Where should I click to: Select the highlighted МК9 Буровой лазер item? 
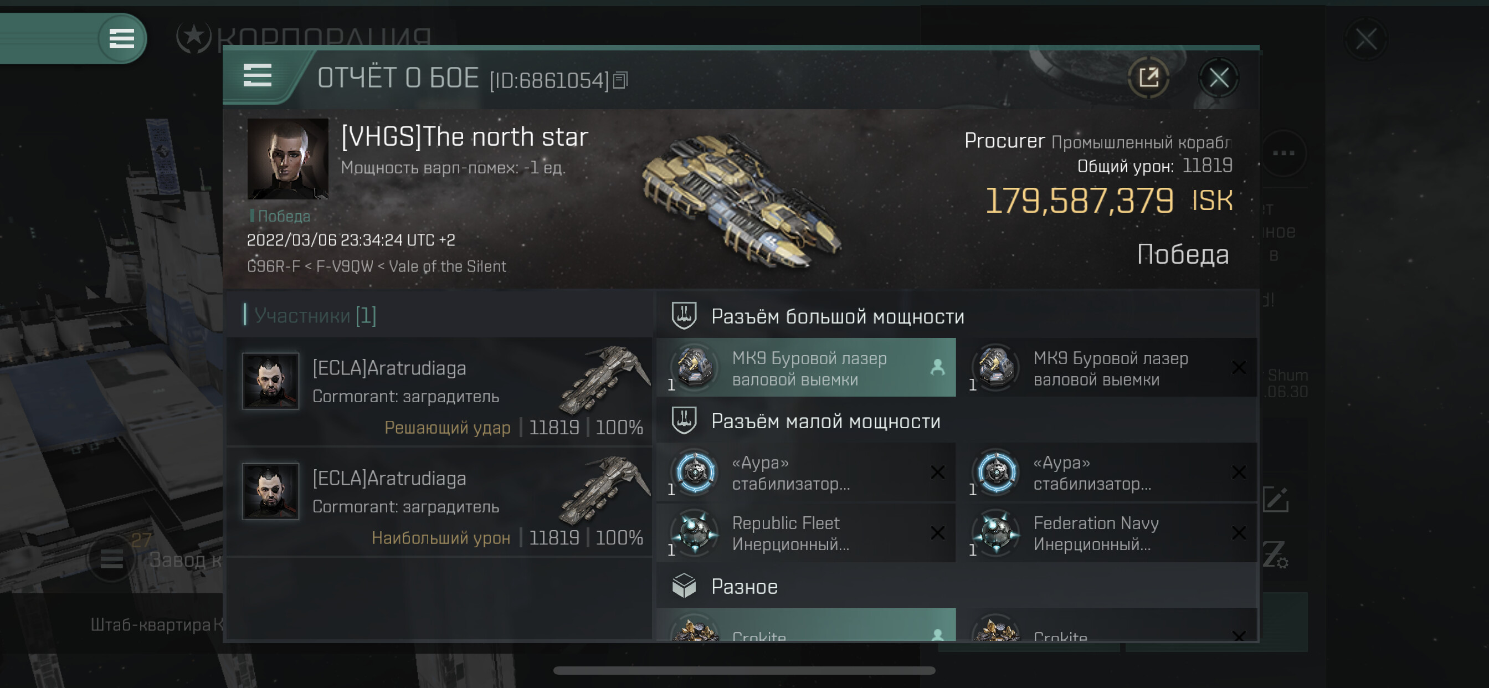(x=807, y=368)
